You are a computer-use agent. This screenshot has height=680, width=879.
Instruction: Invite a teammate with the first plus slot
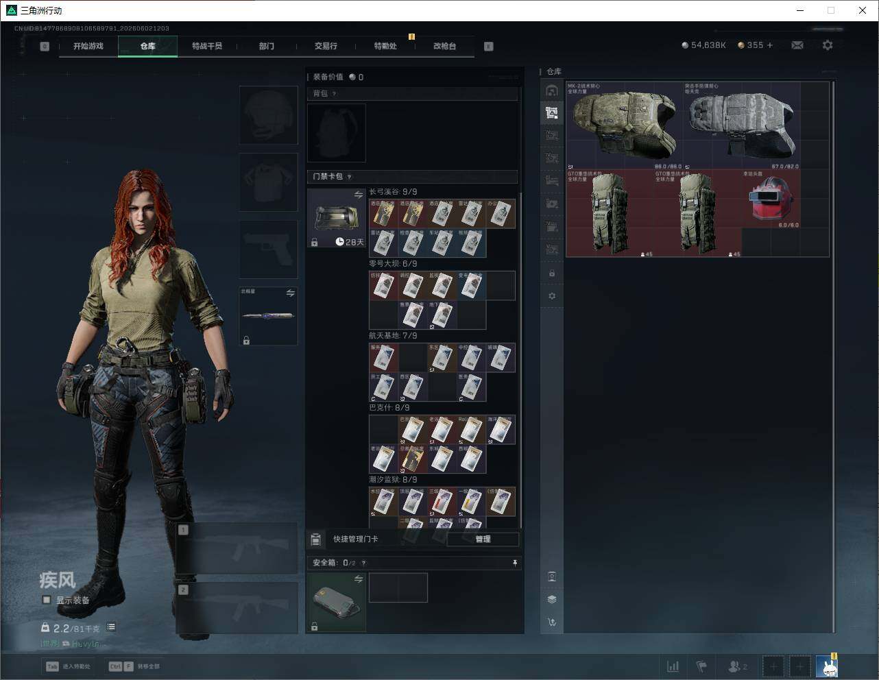pos(773,666)
